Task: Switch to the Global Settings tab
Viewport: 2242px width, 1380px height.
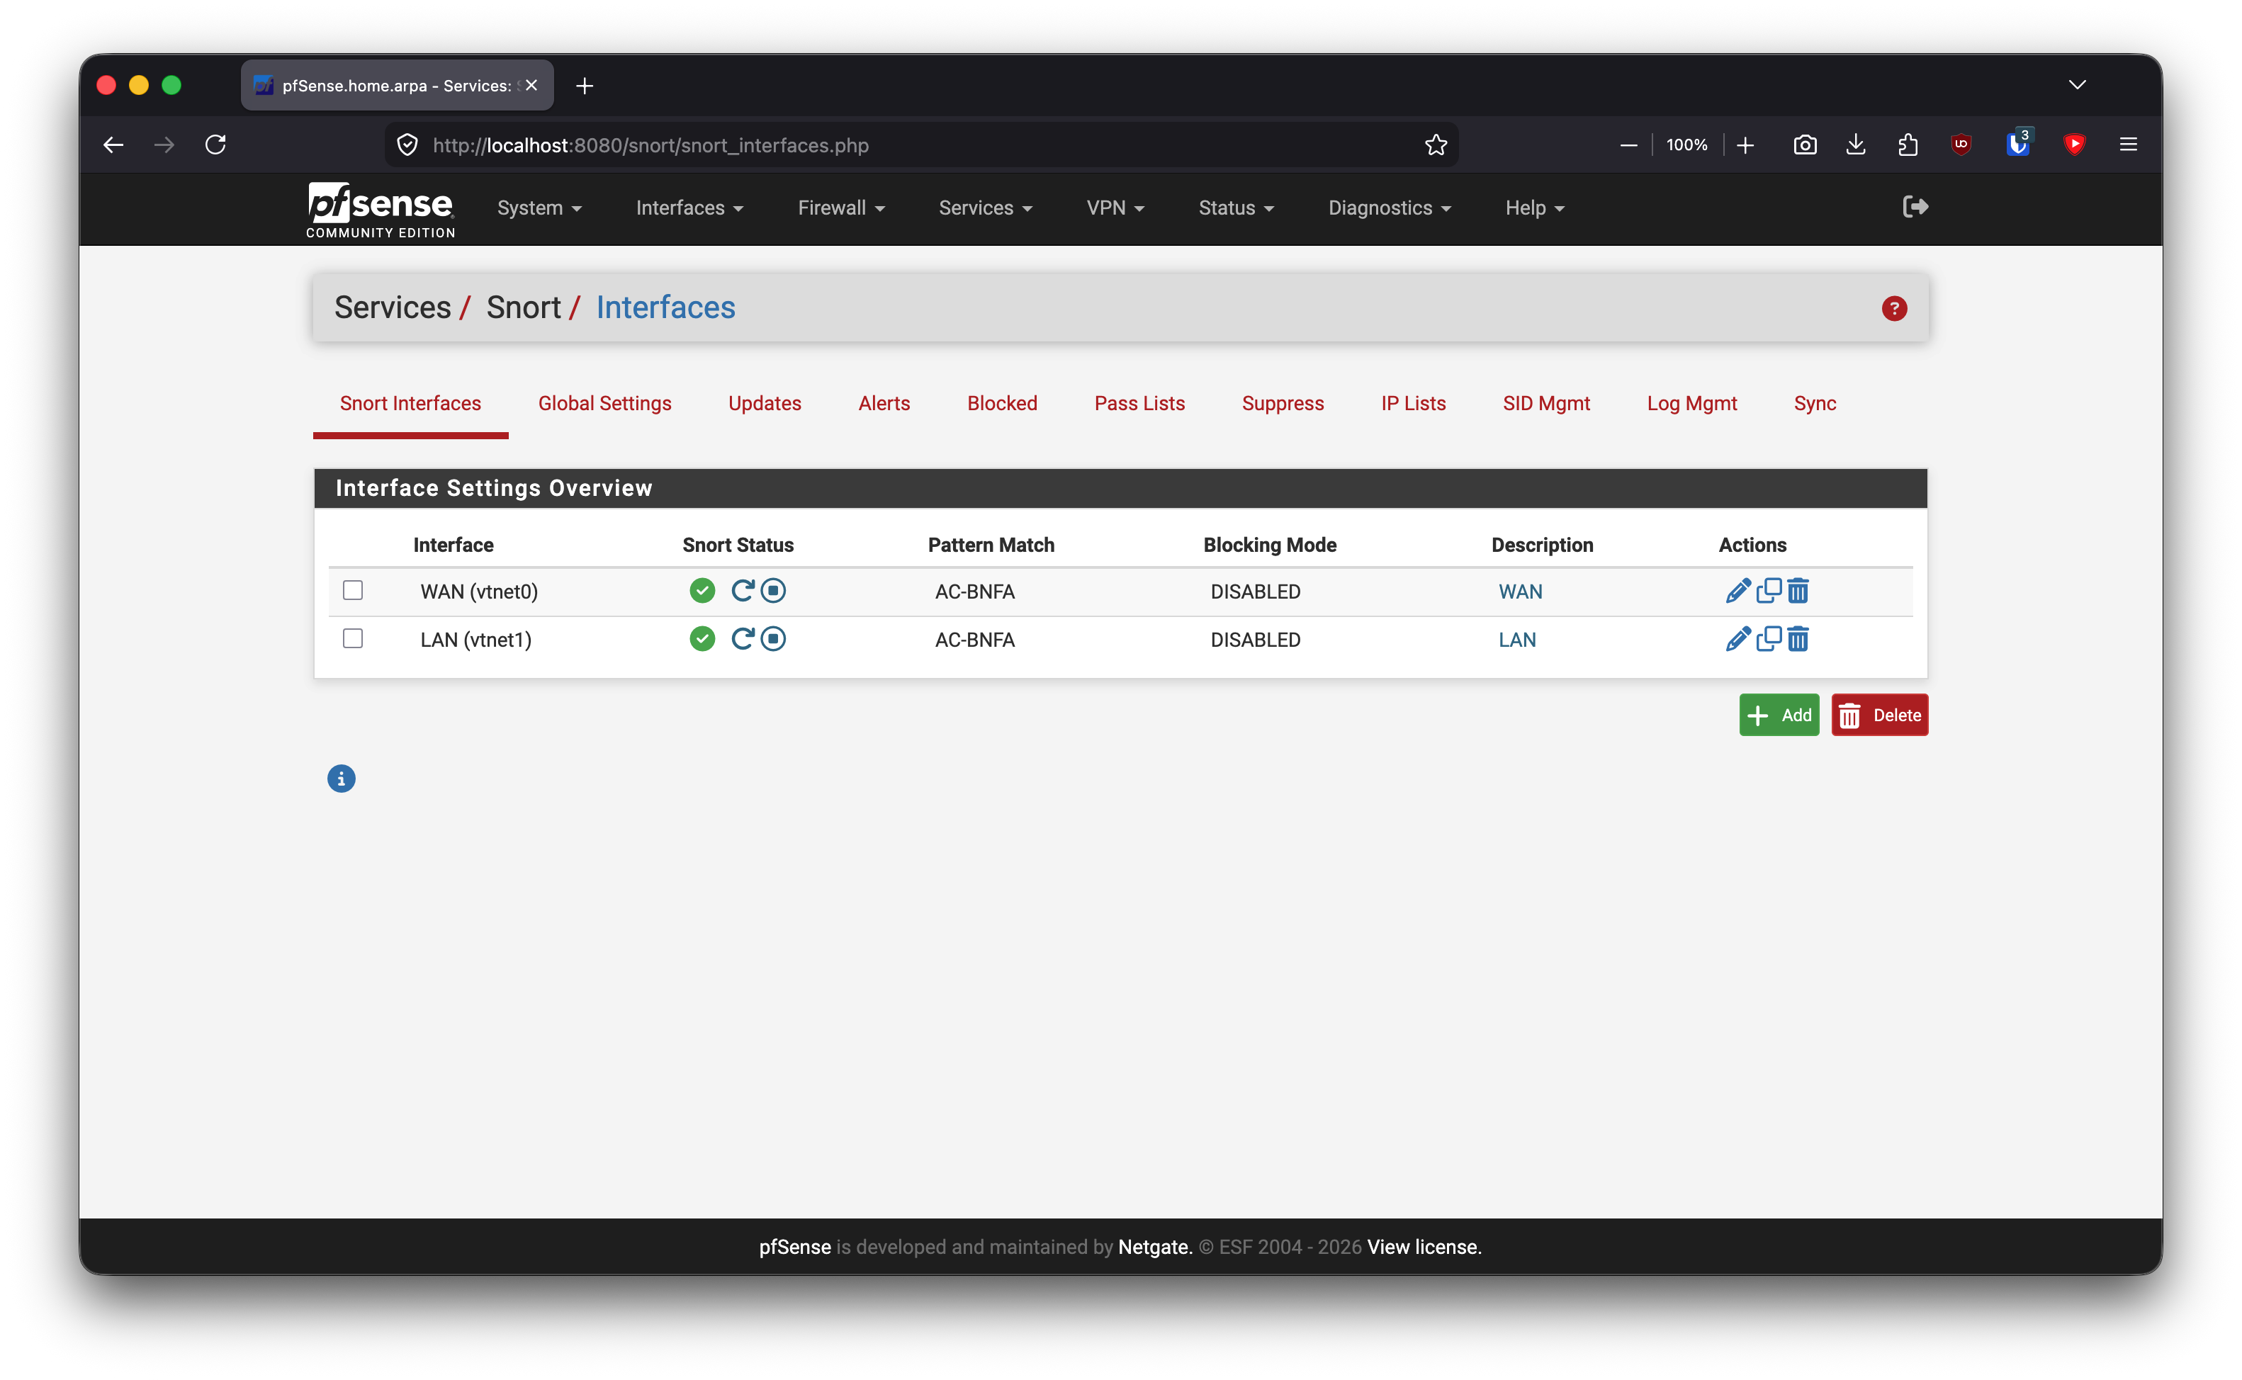Action: point(604,403)
